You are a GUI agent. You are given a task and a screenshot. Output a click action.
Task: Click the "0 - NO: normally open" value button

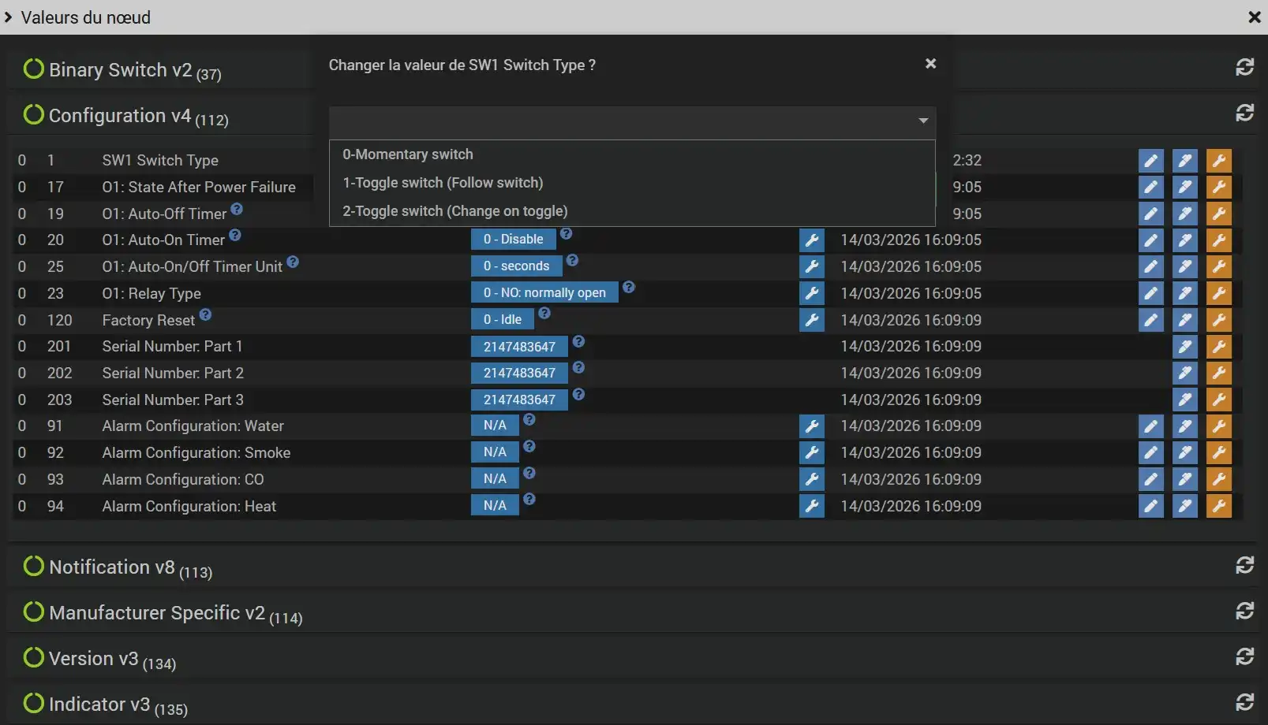tap(544, 293)
